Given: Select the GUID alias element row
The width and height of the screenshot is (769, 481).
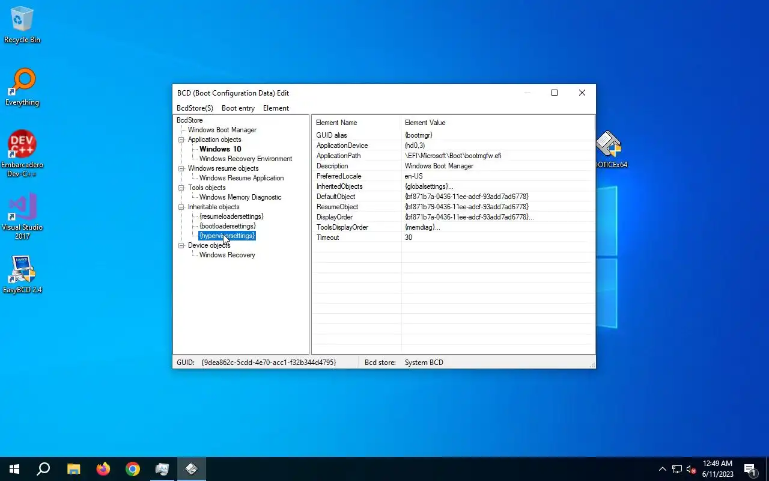Looking at the screenshot, I should pos(453,135).
